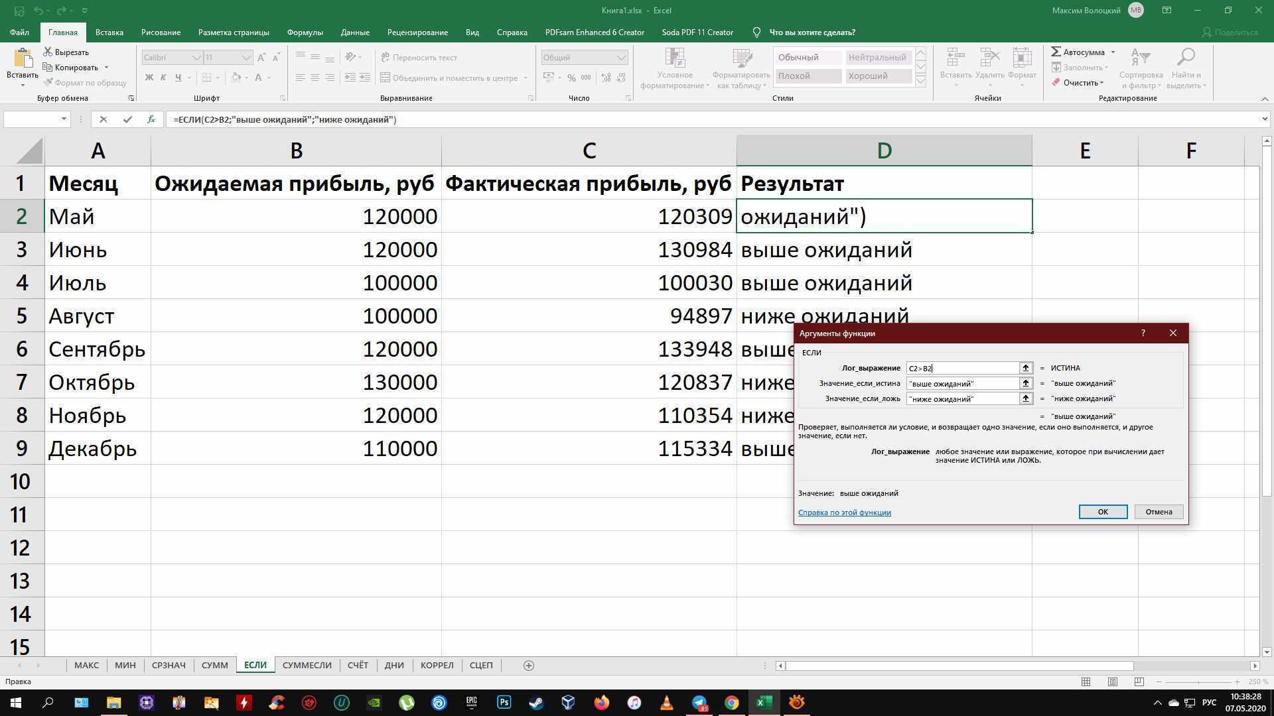Open the КОРРЕЛ sheet tab
The width and height of the screenshot is (1274, 716).
pos(437,665)
